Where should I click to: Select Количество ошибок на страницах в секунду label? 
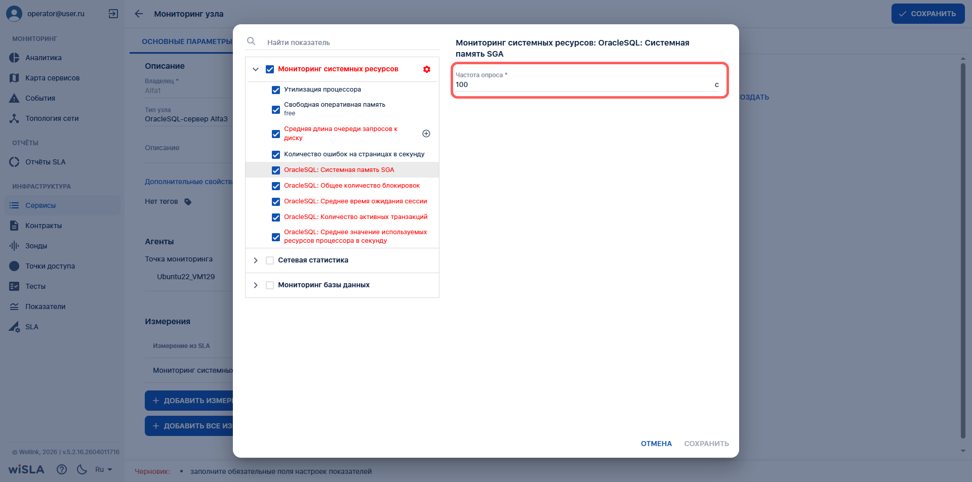click(354, 154)
